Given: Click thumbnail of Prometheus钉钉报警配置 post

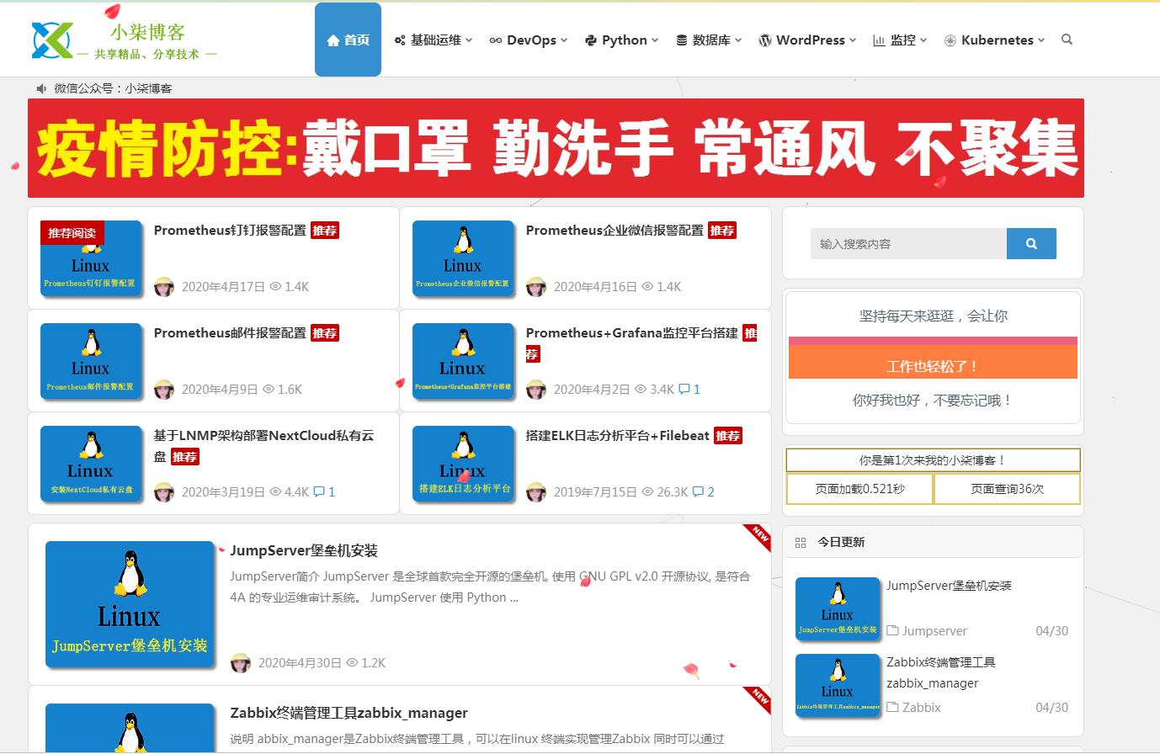Looking at the screenshot, I should [91, 259].
